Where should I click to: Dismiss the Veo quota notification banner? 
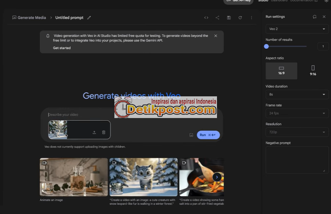tap(215, 36)
